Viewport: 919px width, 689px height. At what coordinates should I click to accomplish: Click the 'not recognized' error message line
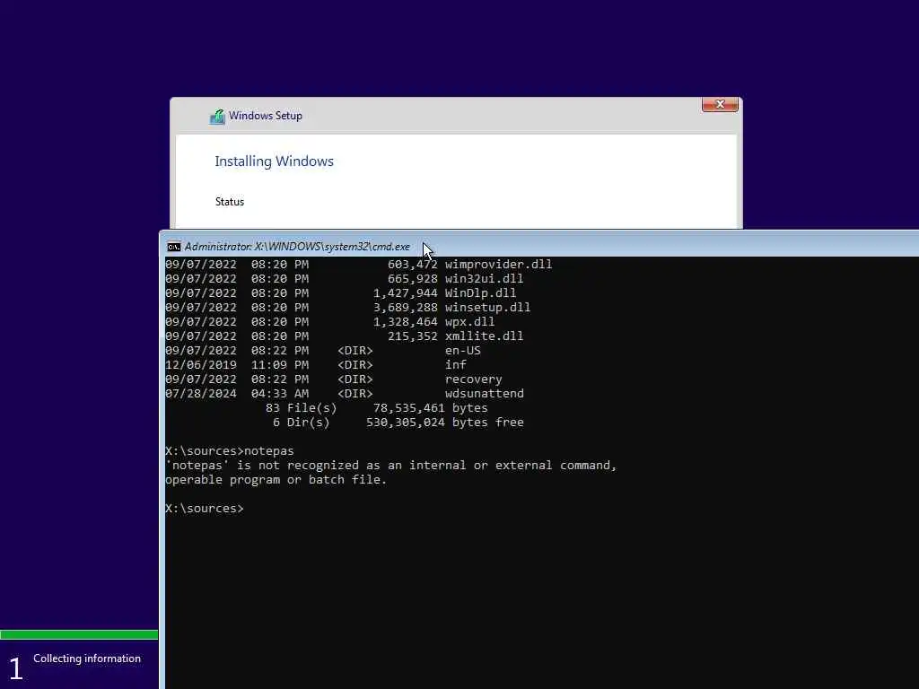point(391,466)
